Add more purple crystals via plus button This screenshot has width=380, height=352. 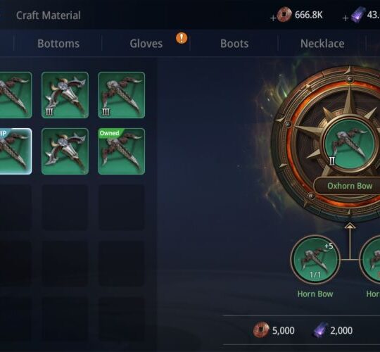[346, 18]
